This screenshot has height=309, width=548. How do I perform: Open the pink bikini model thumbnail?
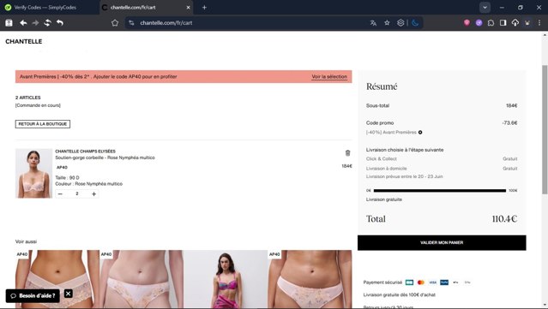point(226,279)
